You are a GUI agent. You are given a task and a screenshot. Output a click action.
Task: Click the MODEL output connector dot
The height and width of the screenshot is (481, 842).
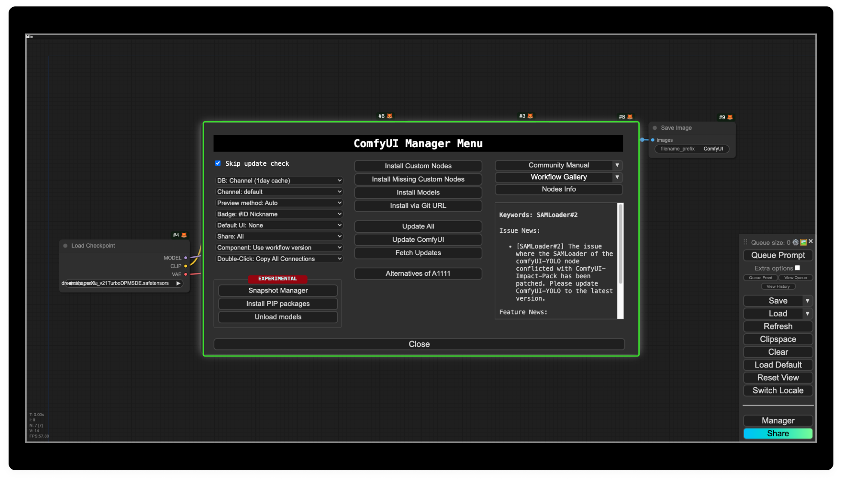[x=186, y=258]
